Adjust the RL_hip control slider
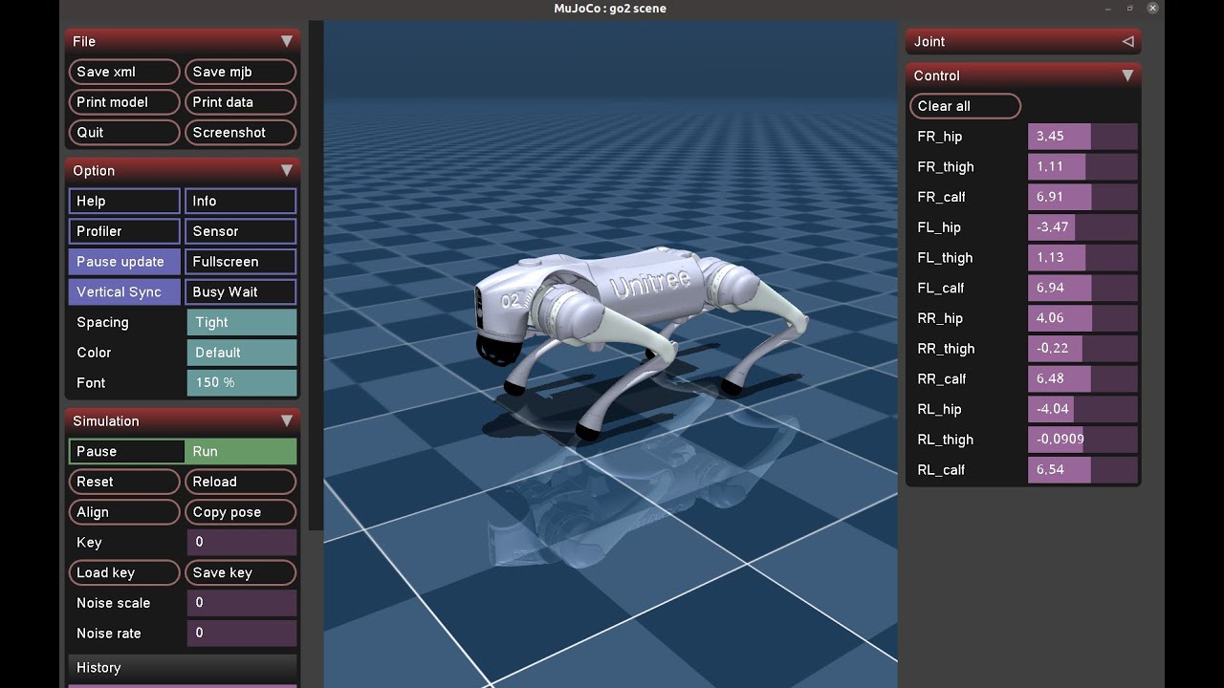Viewport: 1224px width, 688px height. coord(1082,409)
